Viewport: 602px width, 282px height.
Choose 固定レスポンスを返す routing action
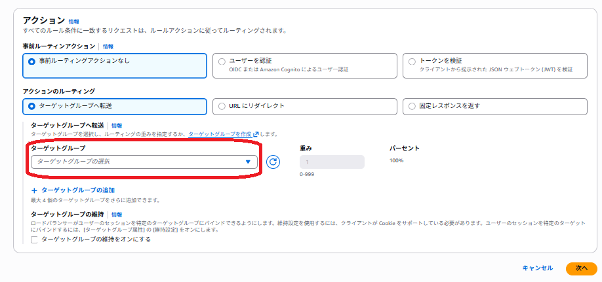[x=495, y=106]
